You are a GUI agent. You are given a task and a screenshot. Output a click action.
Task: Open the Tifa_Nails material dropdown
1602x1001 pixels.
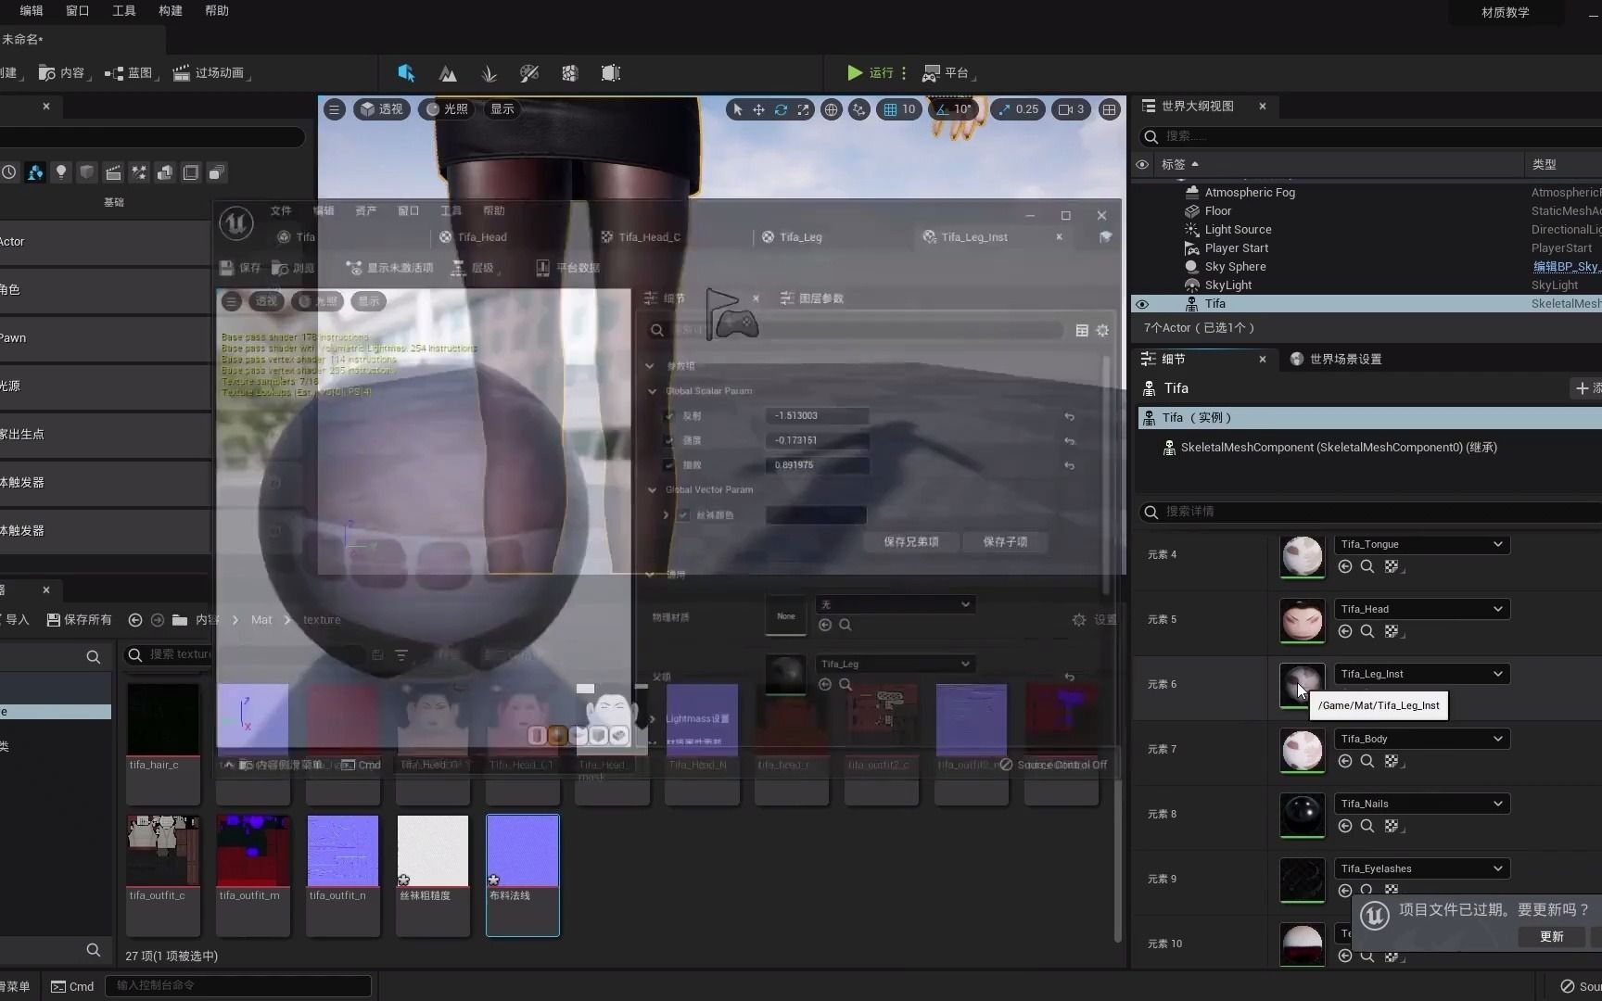[1422, 804]
